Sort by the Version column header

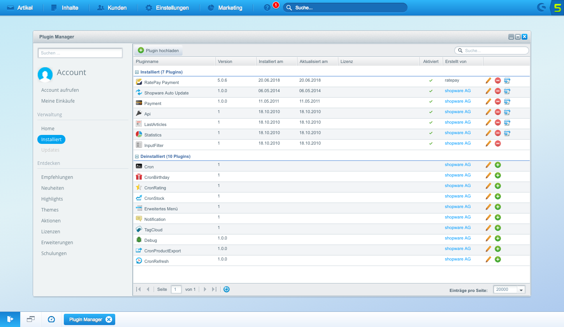pos(236,61)
